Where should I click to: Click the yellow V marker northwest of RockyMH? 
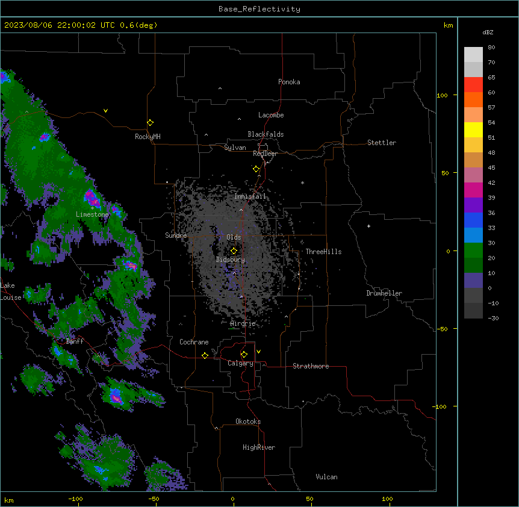(x=105, y=111)
